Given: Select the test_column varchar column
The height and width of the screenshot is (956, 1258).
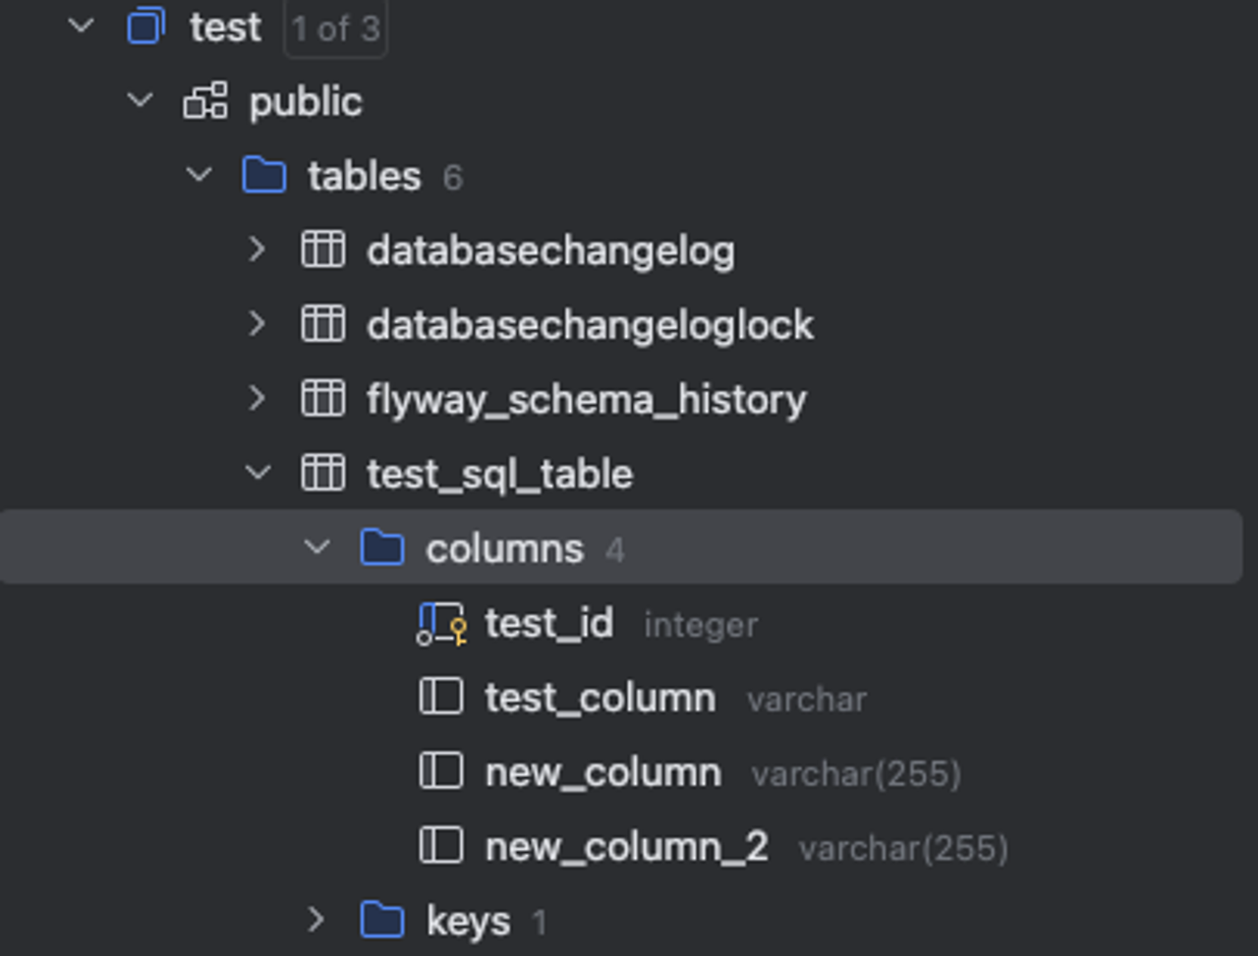Looking at the screenshot, I should coord(600,699).
